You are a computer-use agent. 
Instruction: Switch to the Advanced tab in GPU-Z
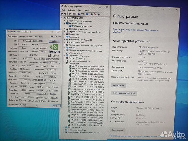point(30,37)
